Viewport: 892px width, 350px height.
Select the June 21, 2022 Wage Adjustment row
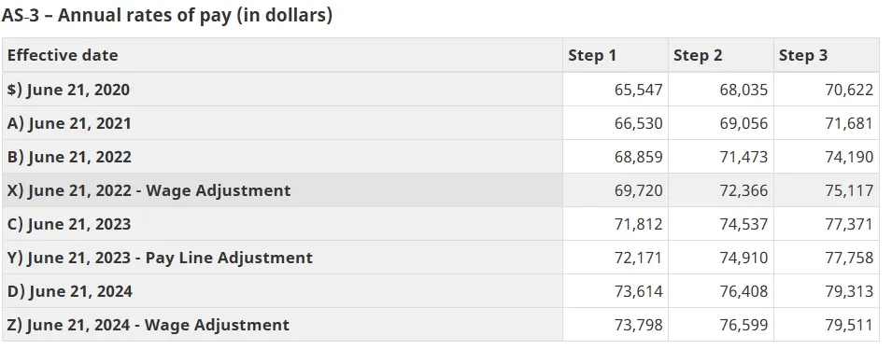click(441, 190)
